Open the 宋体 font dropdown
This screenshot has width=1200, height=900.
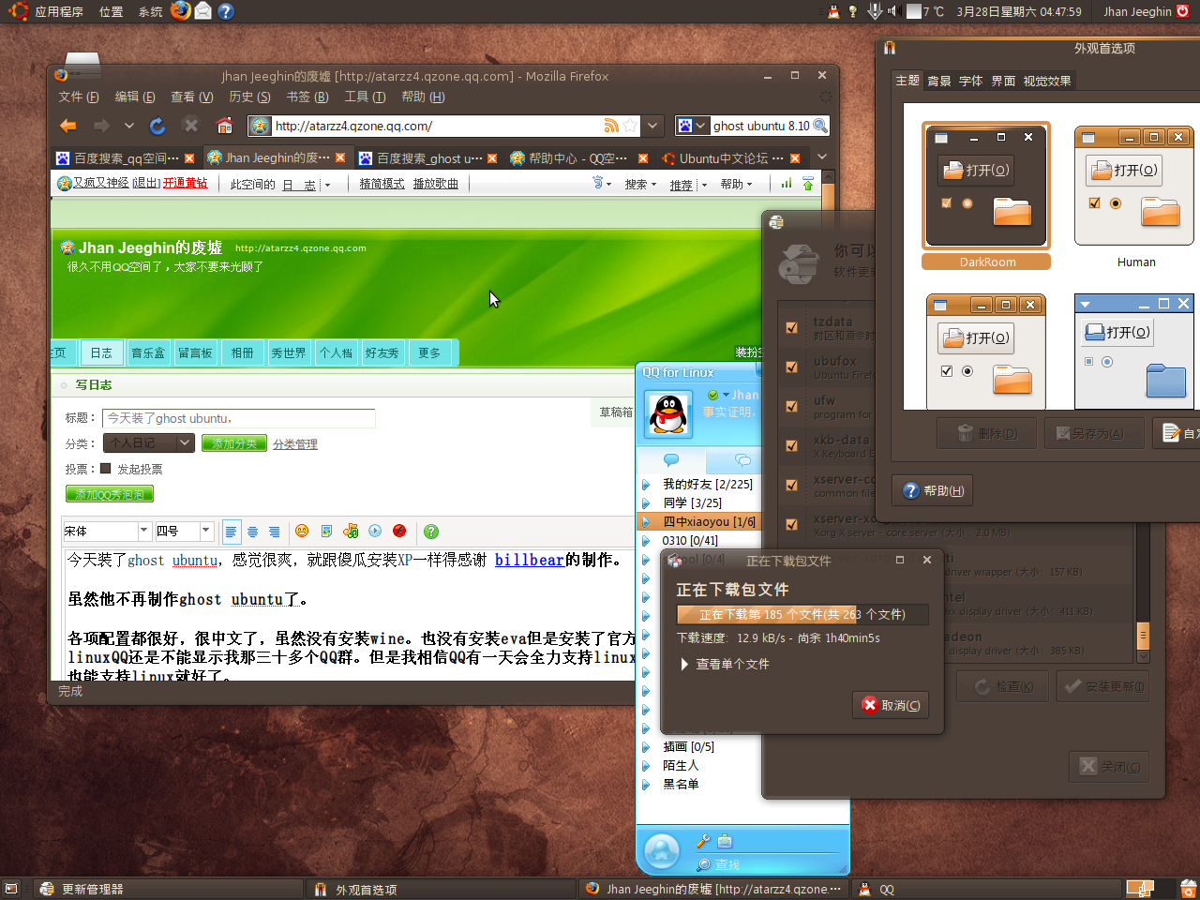click(x=144, y=531)
